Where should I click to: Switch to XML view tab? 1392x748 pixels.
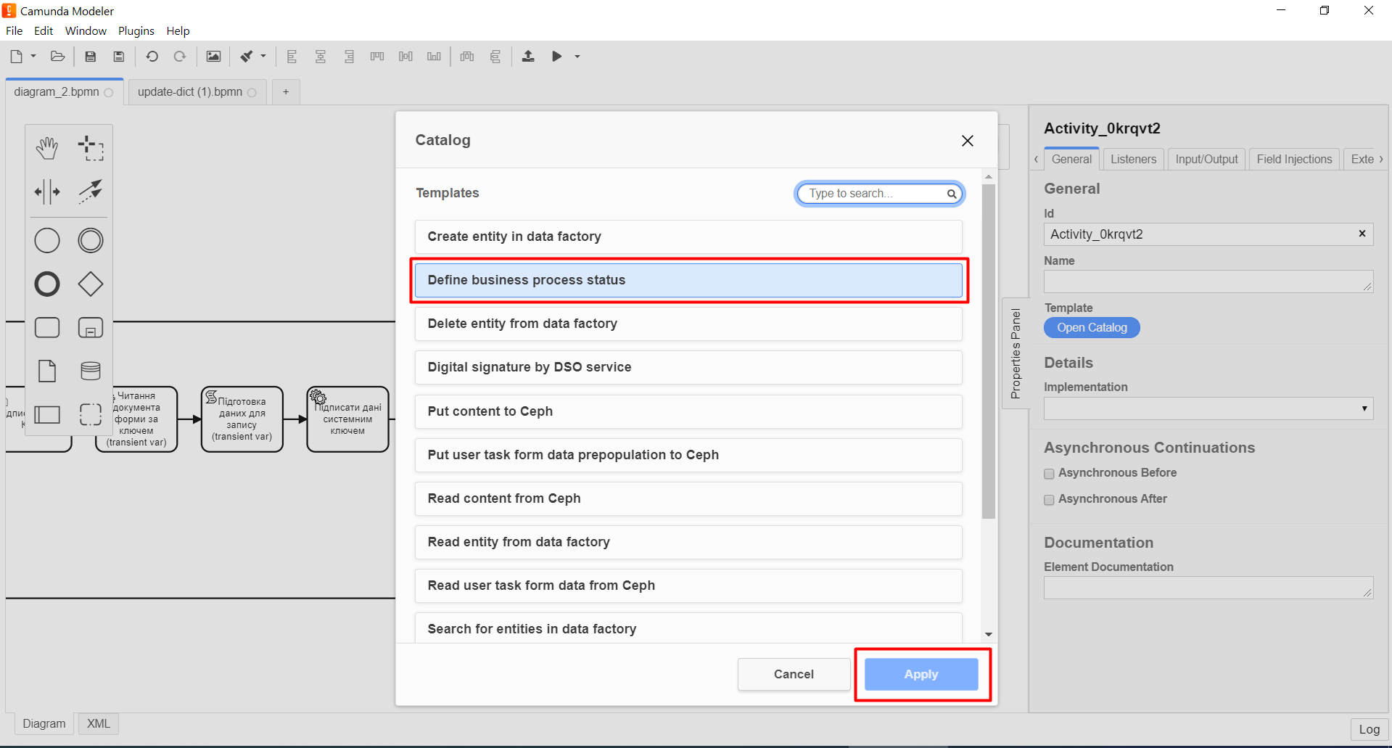coord(99,724)
